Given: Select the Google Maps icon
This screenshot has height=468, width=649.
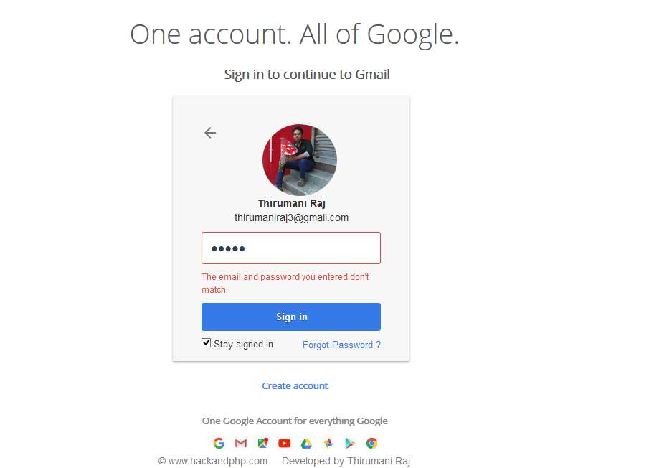Looking at the screenshot, I should pos(263,443).
